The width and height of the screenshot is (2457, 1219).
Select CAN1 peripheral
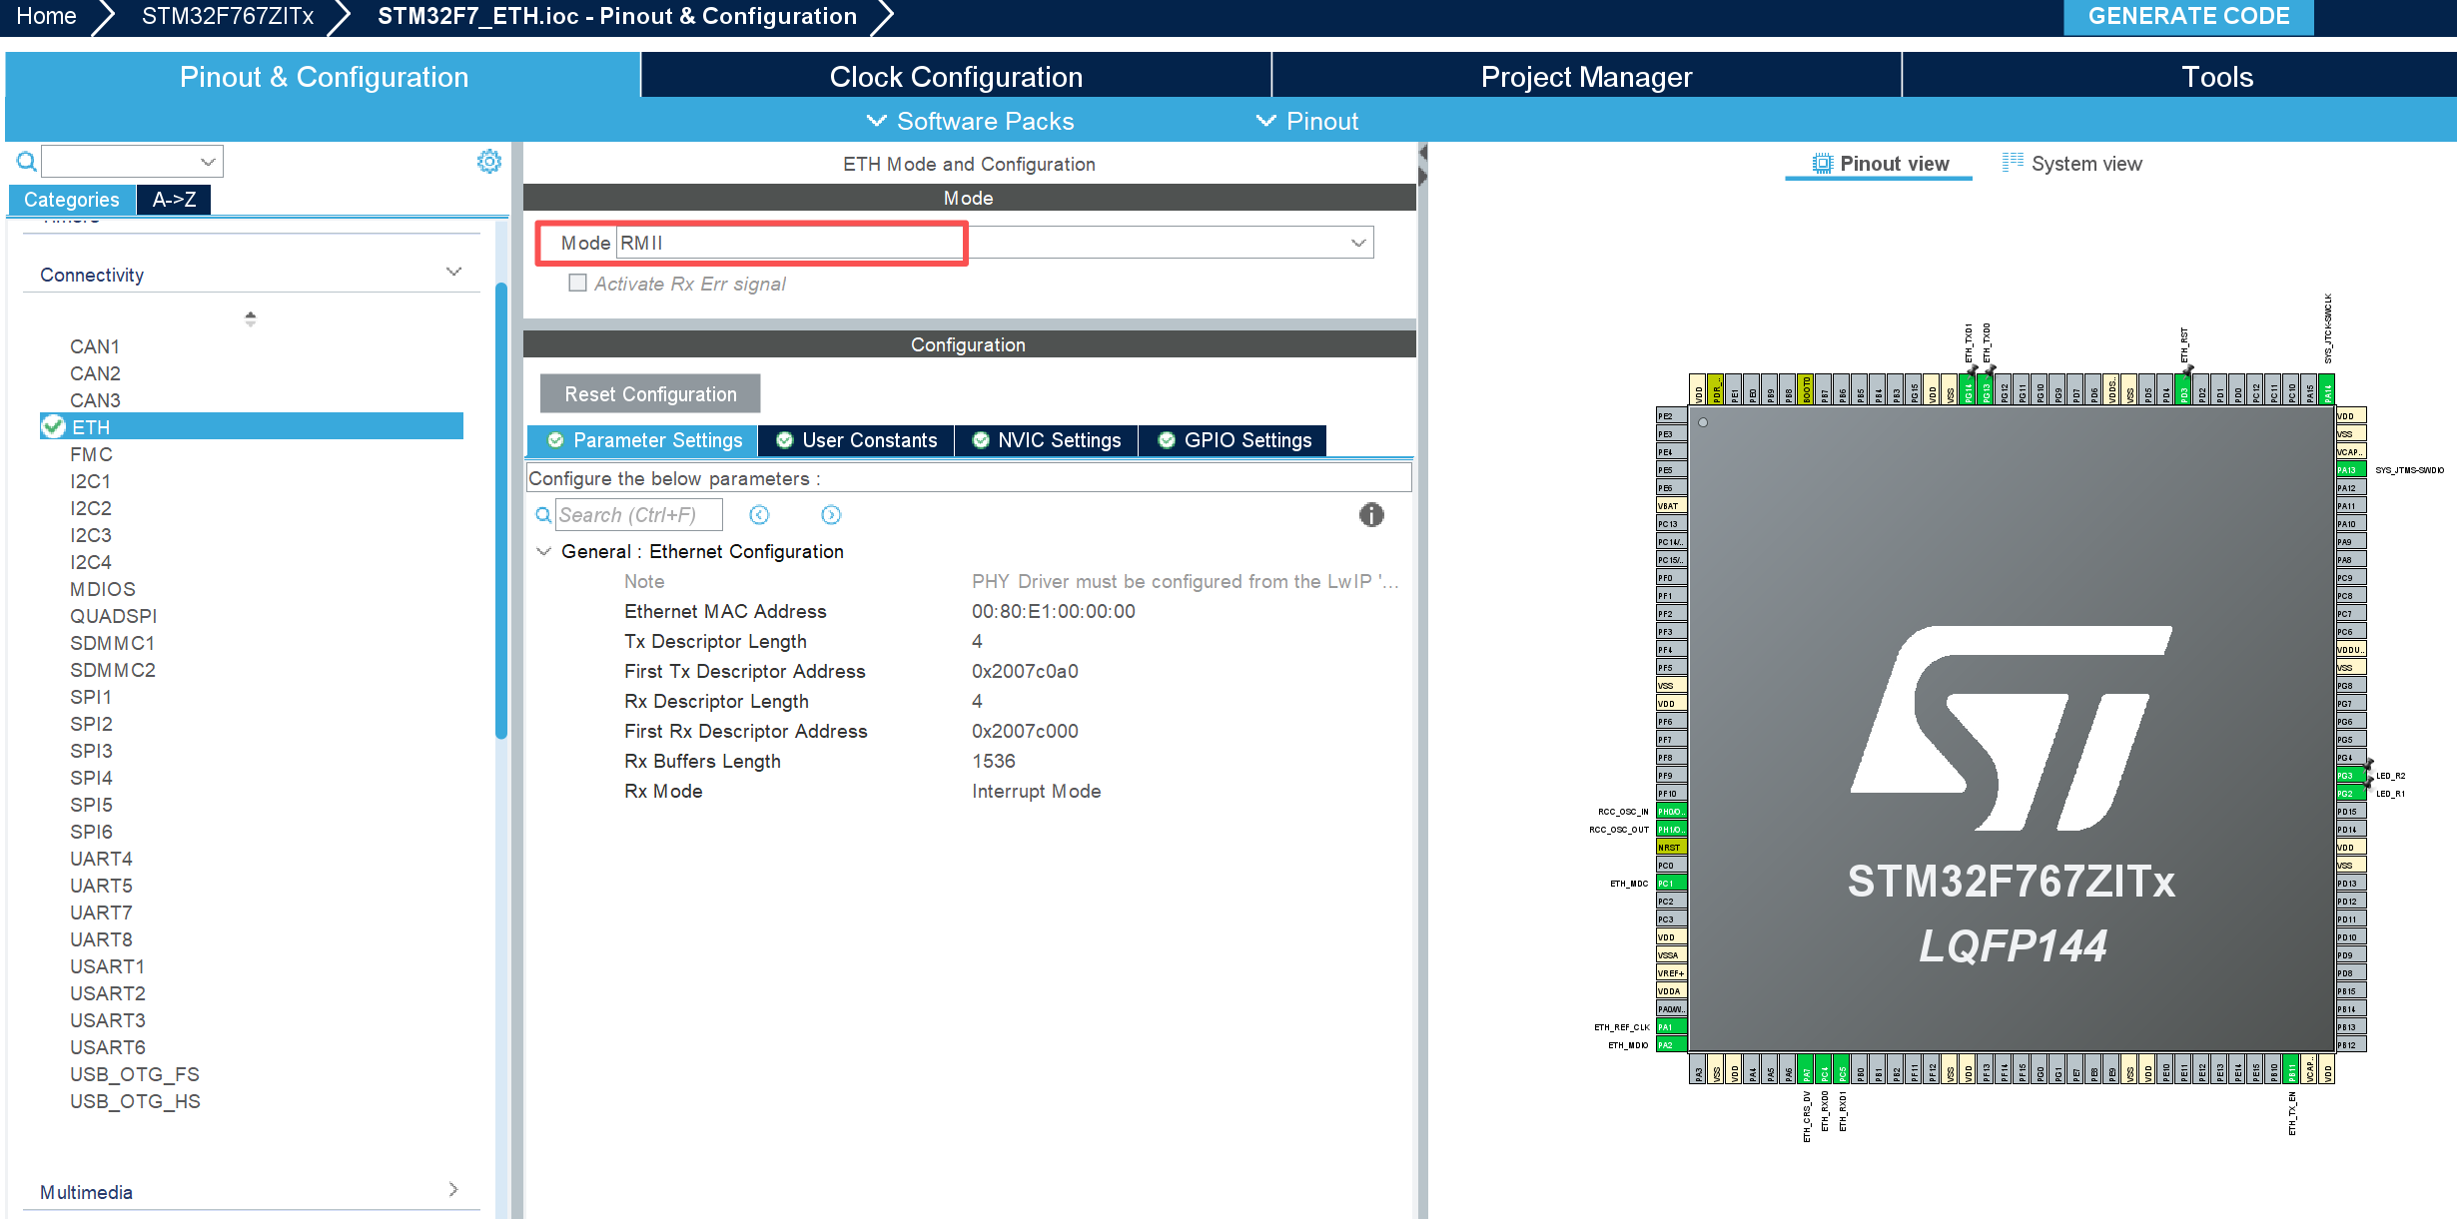click(x=95, y=346)
